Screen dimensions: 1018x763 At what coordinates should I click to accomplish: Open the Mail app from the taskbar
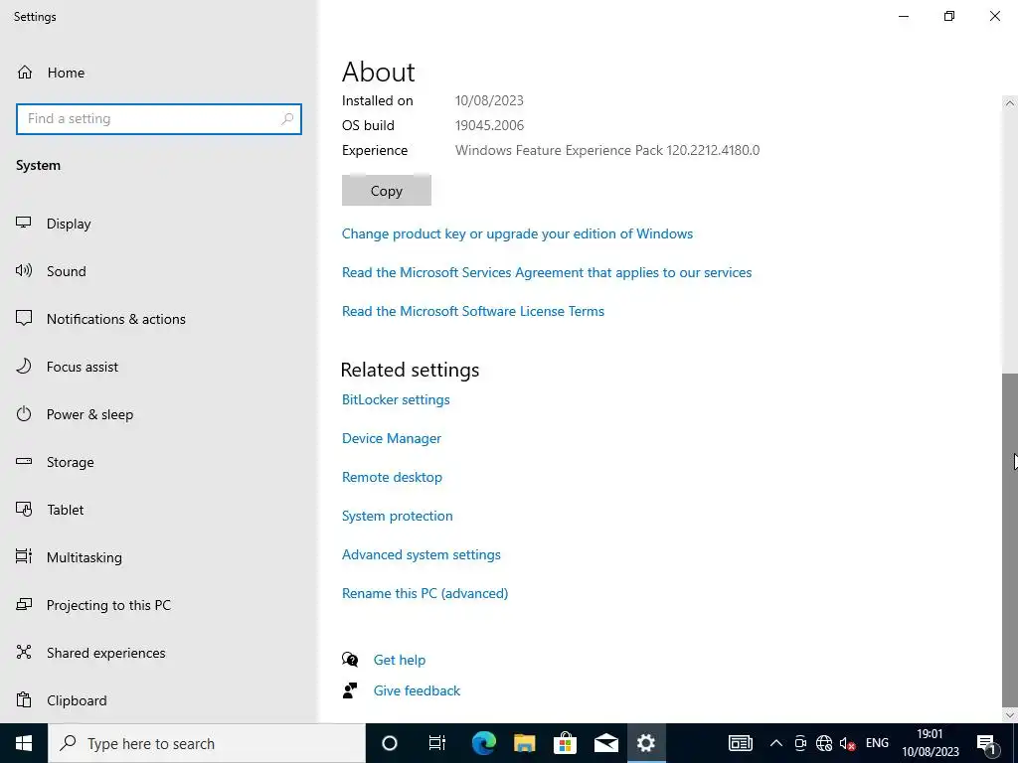click(x=606, y=743)
